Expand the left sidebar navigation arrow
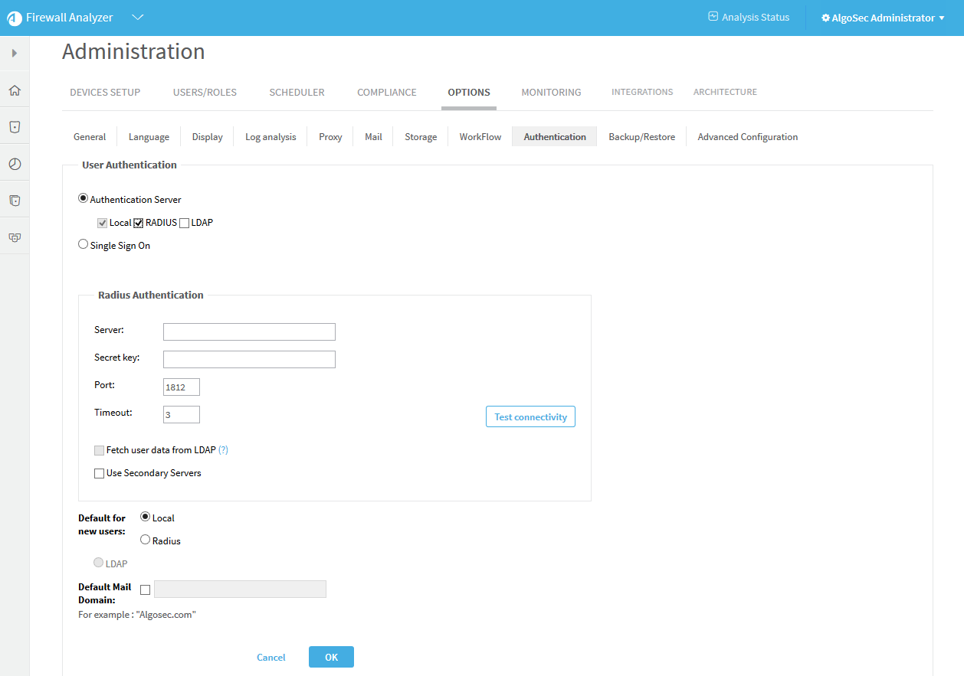The height and width of the screenshot is (676, 964). pos(15,54)
